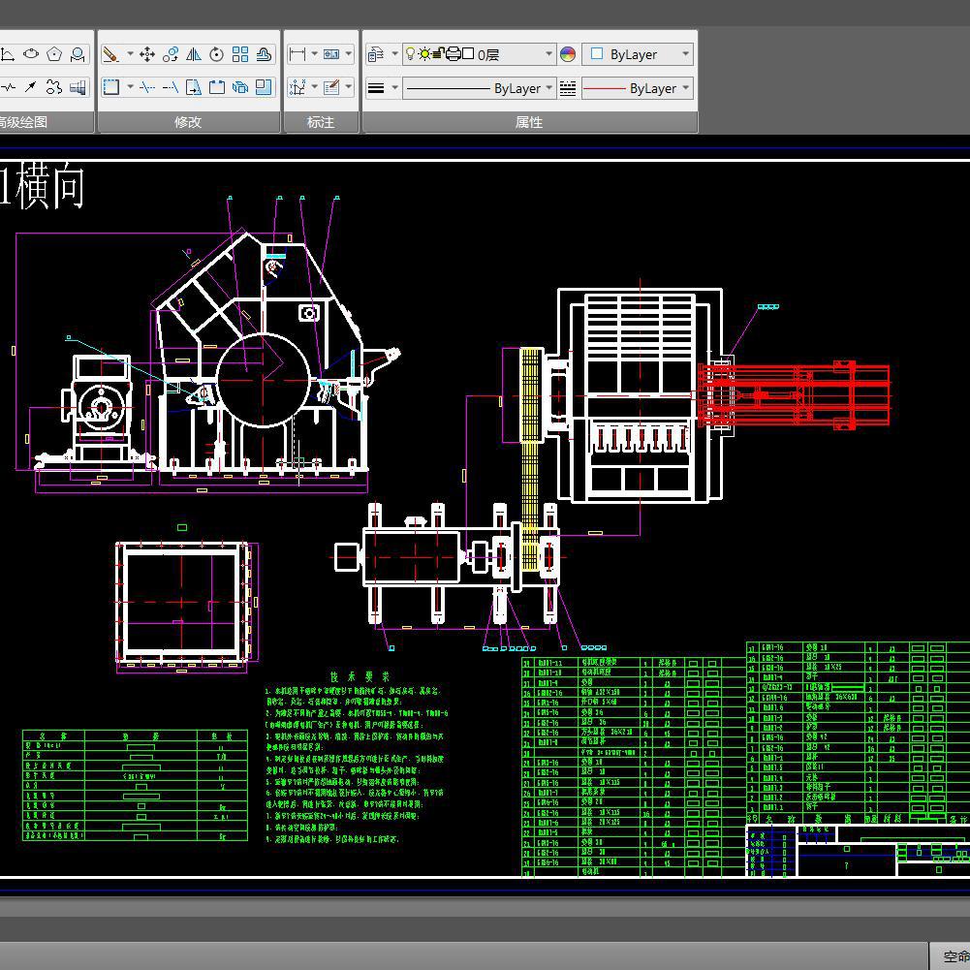
Task: Select the Rotate tool
Action: click(x=216, y=54)
